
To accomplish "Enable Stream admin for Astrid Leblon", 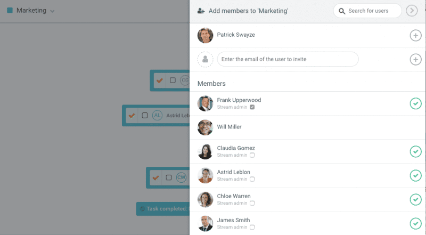I will point(252,179).
